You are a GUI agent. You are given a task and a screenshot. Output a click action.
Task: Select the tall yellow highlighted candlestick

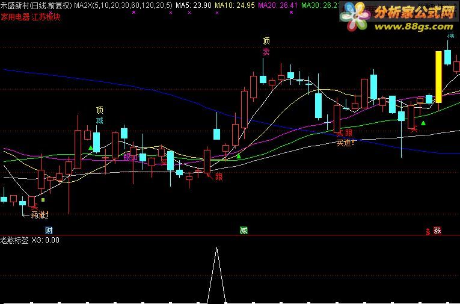click(438, 77)
